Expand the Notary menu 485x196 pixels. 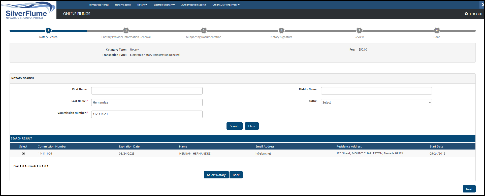[142, 5]
